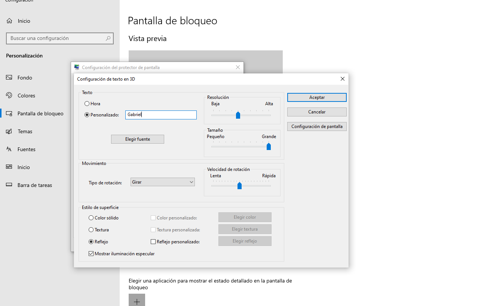Viewport: 478px width, 306px height.
Task: Uncheck Mostrar iluminación especular
Action: click(x=91, y=254)
